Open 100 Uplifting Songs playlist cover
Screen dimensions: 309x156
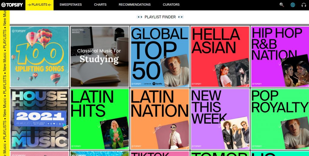tap(40, 57)
